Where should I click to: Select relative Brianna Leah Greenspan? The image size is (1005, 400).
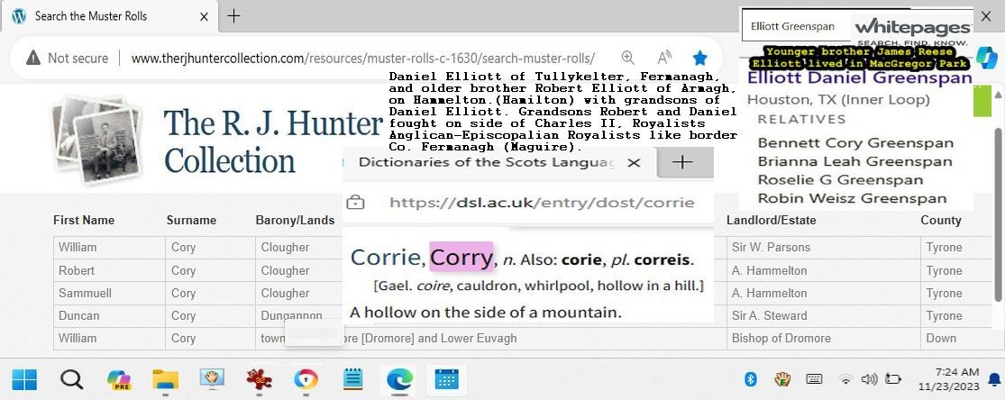(x=855, y=161)
